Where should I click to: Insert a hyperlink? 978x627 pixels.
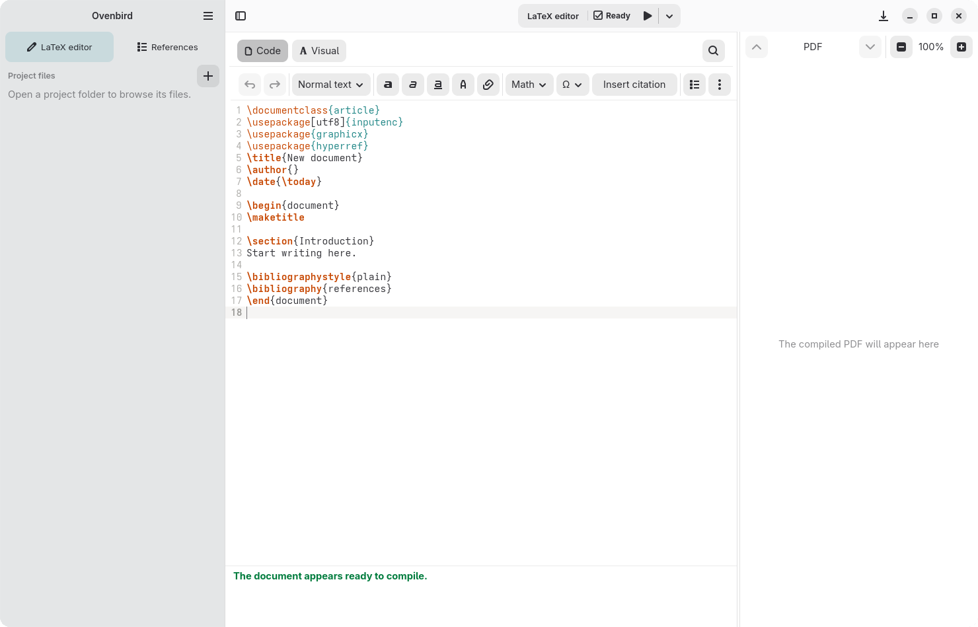pos(488,85)
